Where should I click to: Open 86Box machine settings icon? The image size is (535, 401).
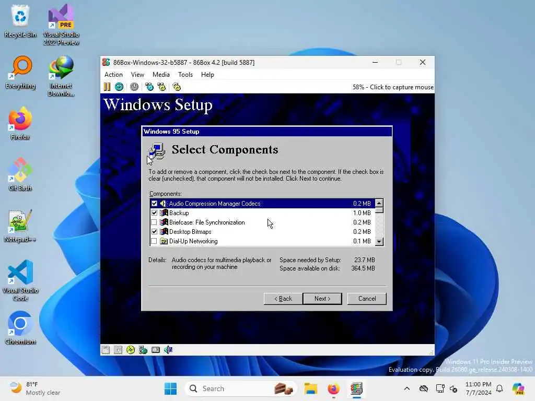(x=177, y=87)
